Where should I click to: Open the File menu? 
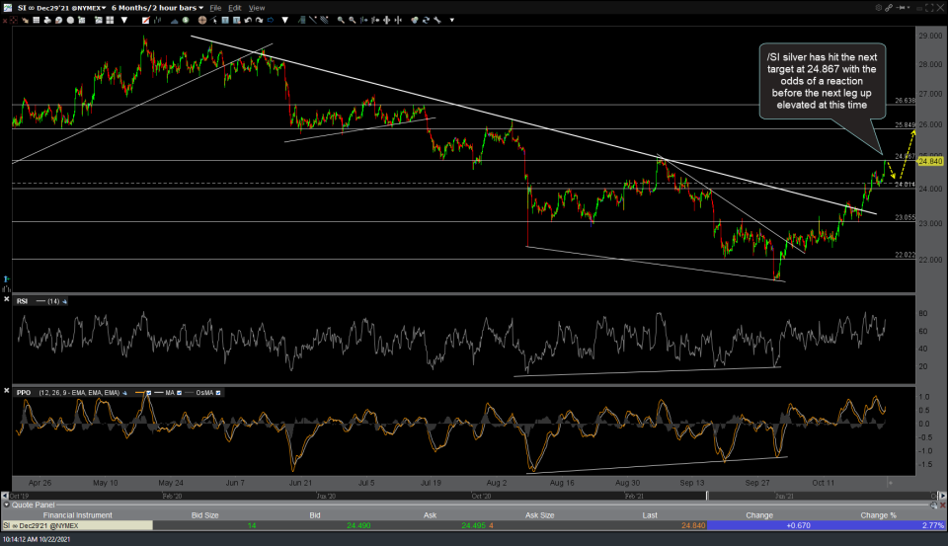pyautogui.click(x=215, y=8)
